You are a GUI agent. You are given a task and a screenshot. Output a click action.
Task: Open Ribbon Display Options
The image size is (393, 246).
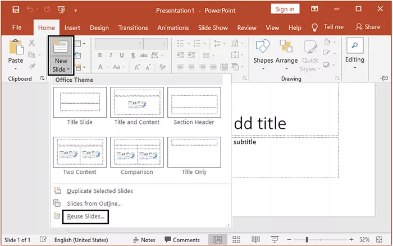point(314,9)
